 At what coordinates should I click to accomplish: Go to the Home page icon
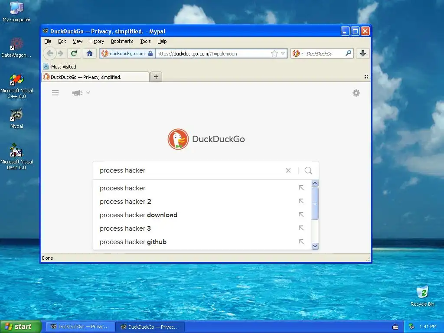(x=90, y=53)
